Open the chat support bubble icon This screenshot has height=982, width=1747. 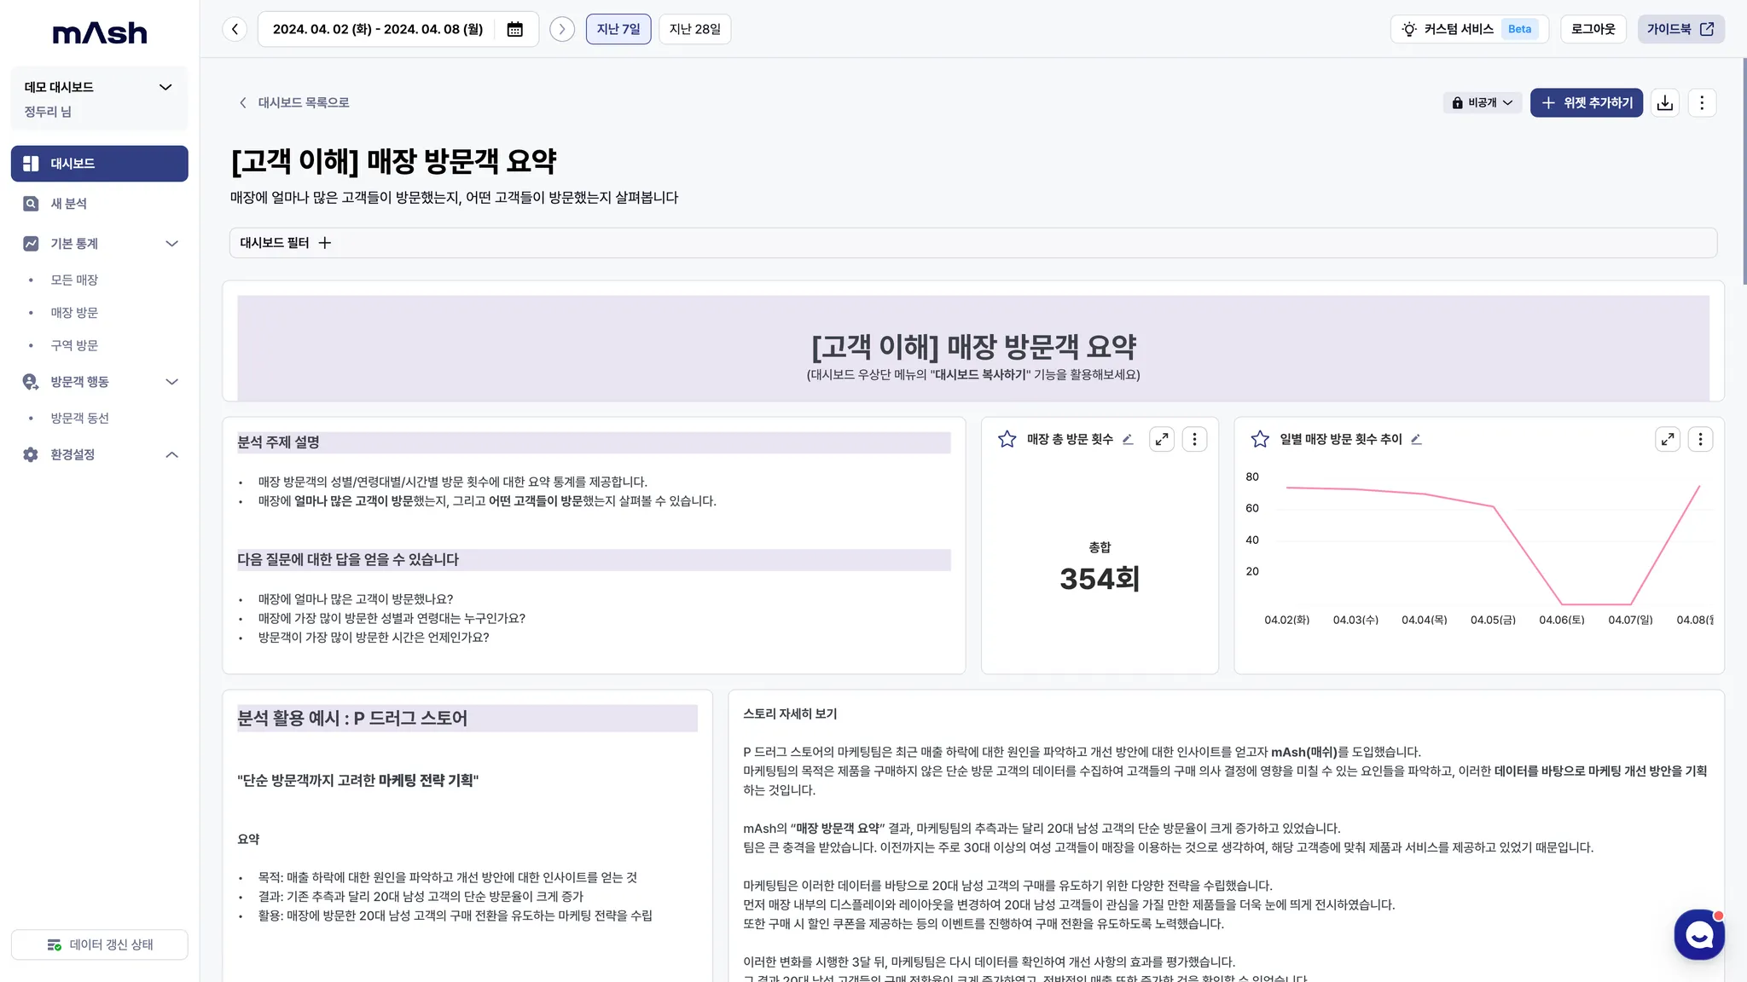pyautogui.click(x=1698, y=935)
